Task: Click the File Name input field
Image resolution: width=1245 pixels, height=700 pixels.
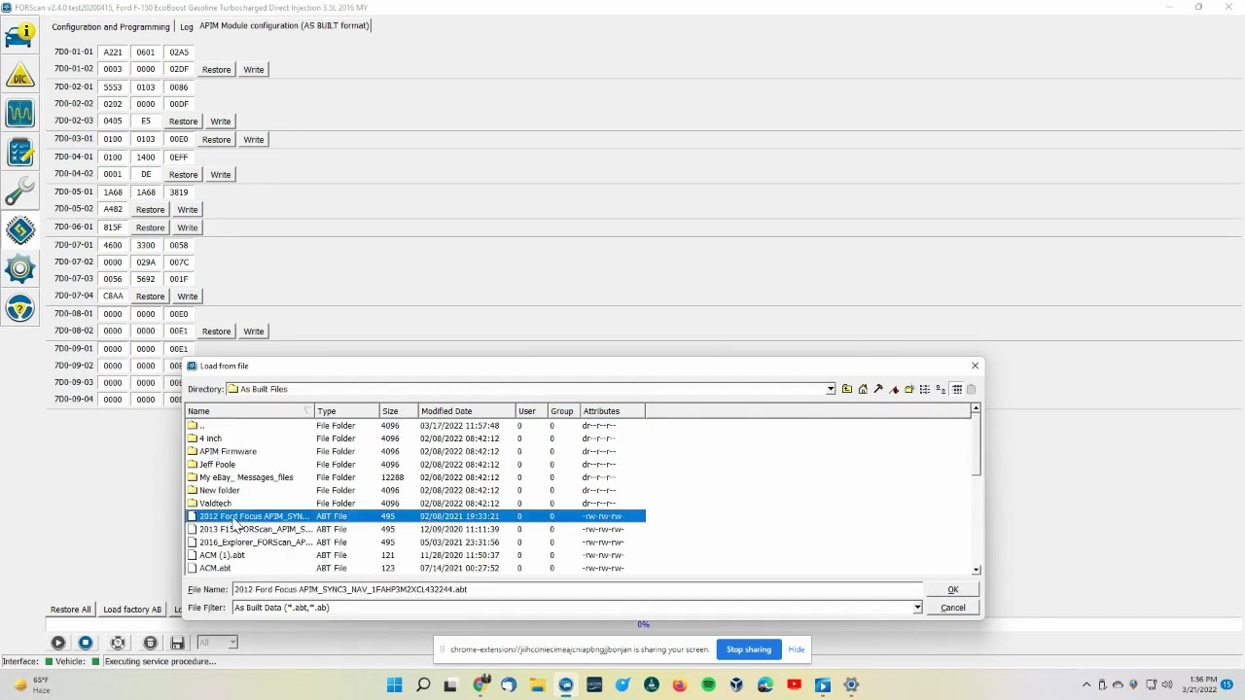Action: pyautogui.click(x=576, y=589)
